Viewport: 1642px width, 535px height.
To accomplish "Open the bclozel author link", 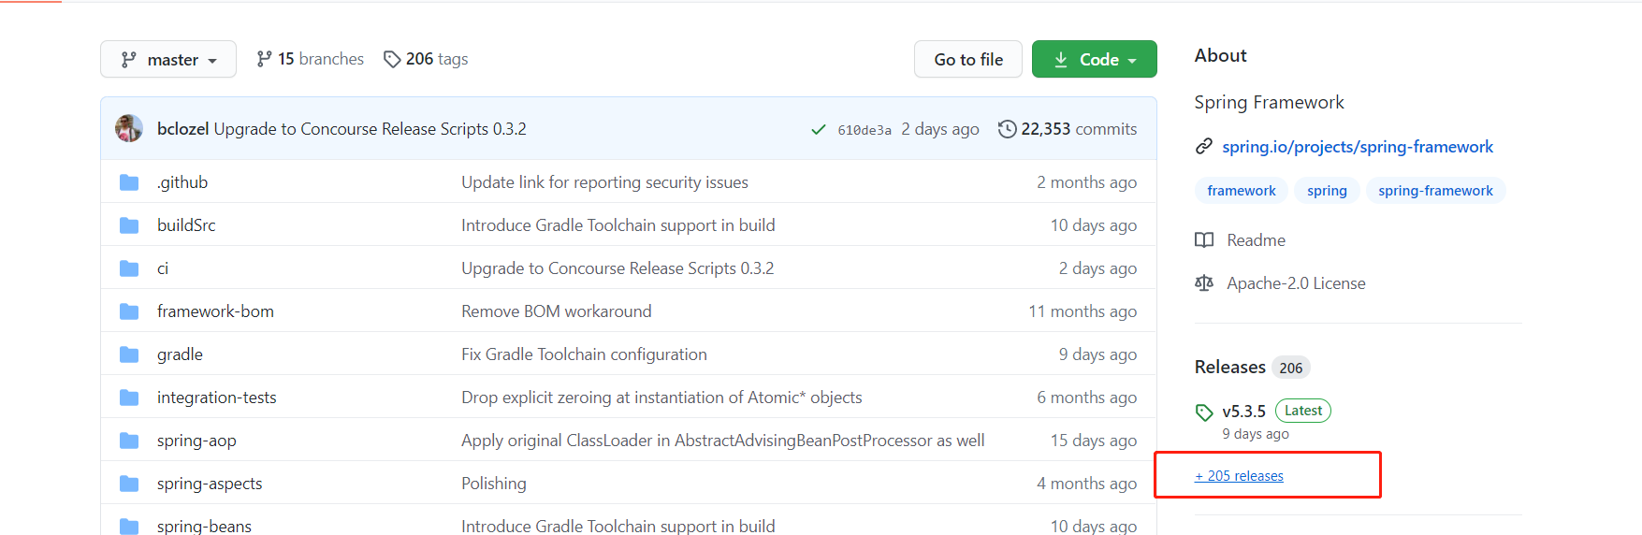I will point(182,129).
